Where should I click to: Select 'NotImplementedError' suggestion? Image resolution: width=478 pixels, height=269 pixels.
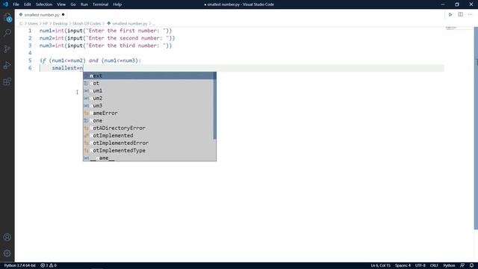click(148, 143)
